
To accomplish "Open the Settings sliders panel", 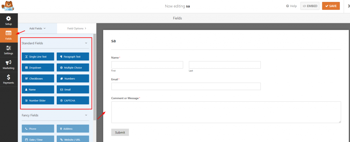I will 9,50.
